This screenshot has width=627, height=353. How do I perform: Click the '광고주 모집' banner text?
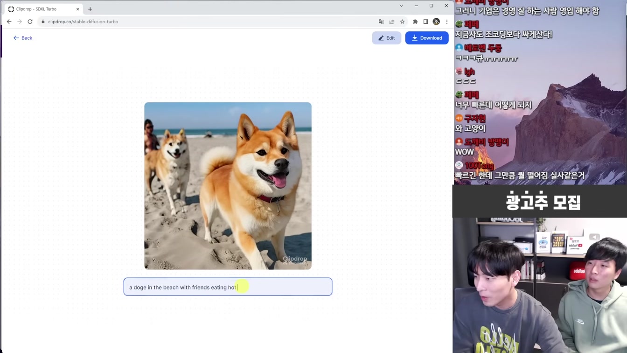[543, 202]
